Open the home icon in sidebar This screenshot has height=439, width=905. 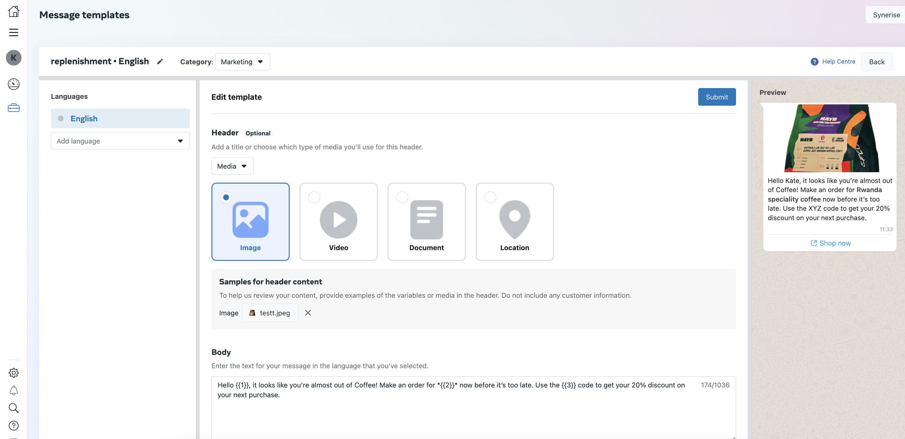[13, 11]
